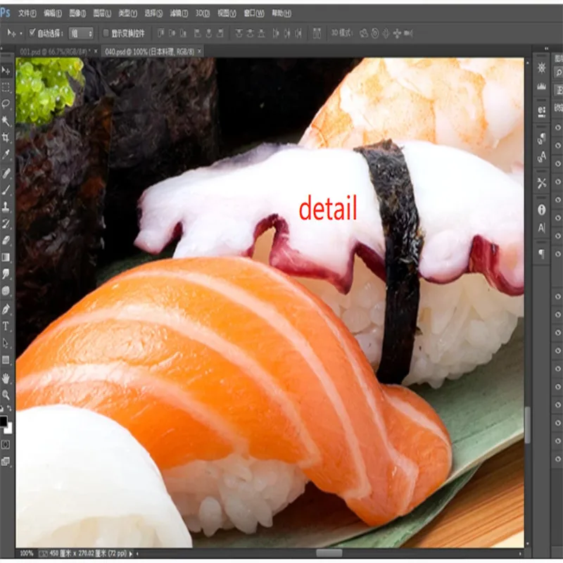Screen dimensions: 563x563
Task: Open the Navigator panel wheel icon
Action: point(541,68)
